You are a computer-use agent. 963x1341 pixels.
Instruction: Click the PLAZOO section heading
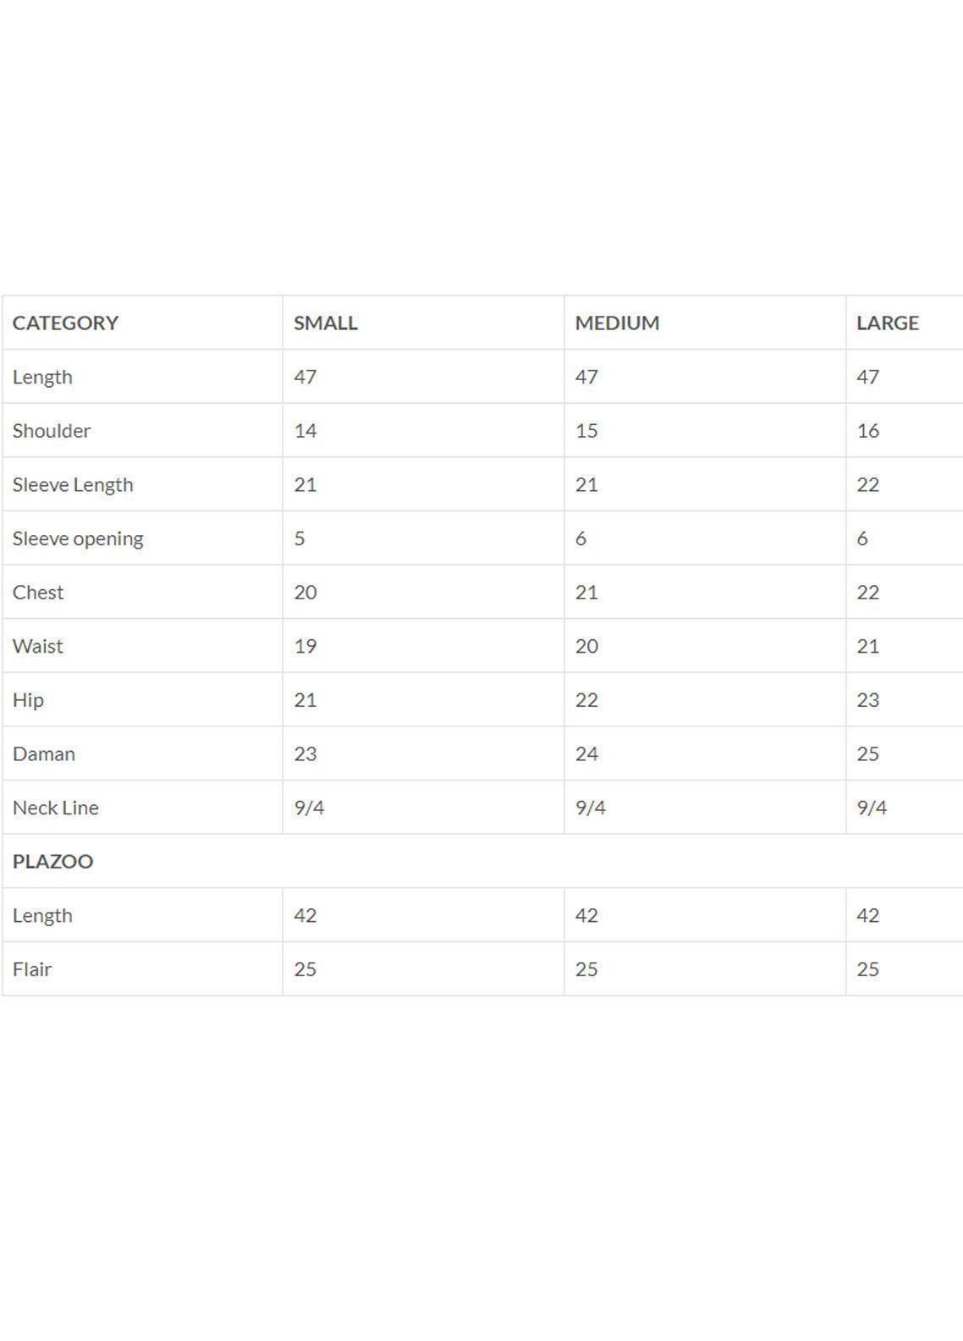52,861
